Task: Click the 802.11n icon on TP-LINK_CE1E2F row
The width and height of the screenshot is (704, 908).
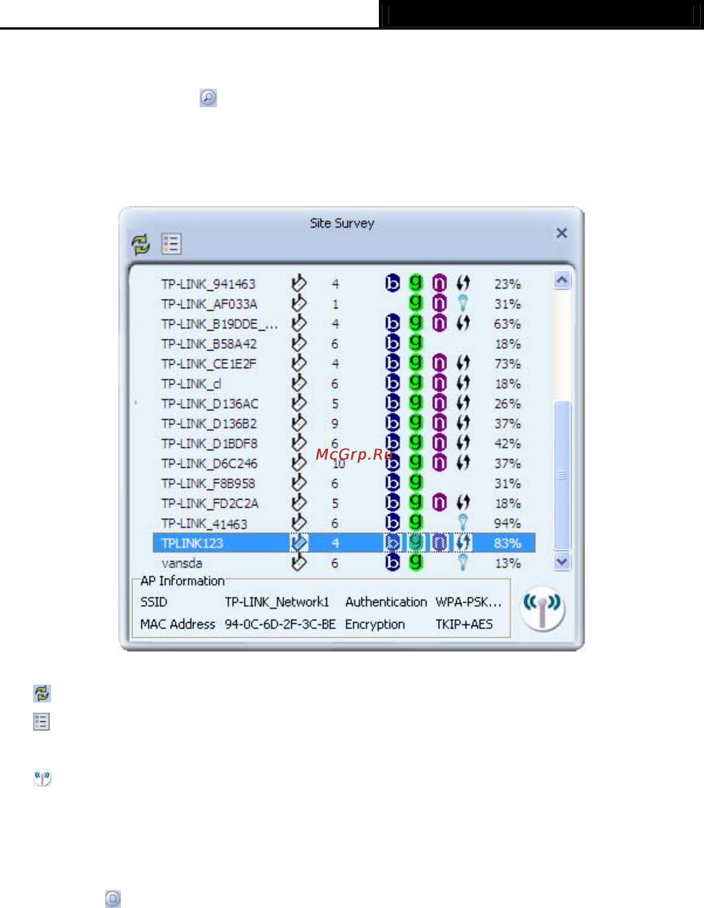Action: point(439,363)
